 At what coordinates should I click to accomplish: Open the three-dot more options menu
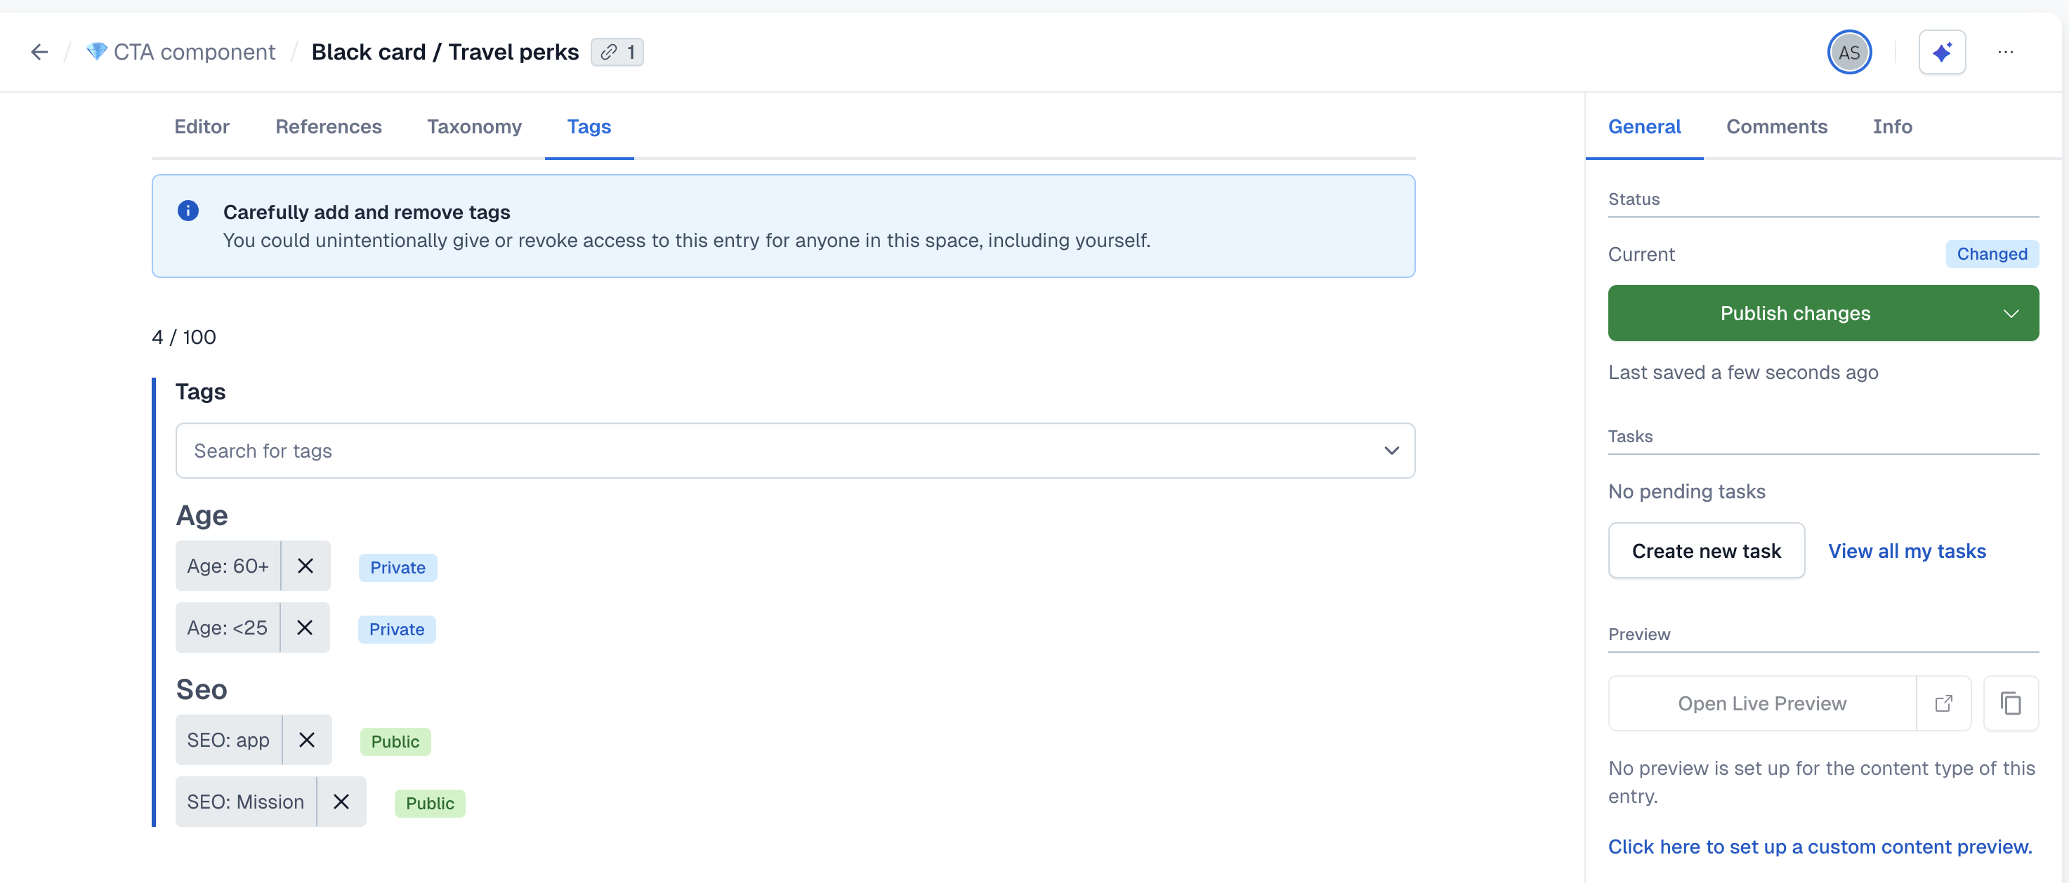[2006, 52]
